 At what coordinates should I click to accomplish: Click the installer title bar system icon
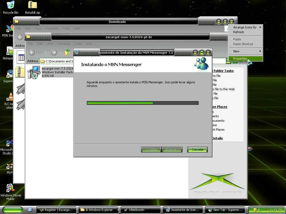77,53
